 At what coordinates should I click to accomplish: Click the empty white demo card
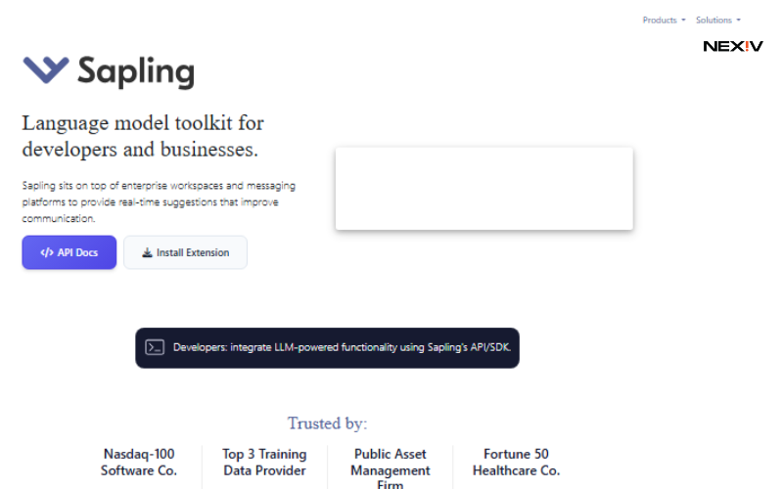coord(484,189)
